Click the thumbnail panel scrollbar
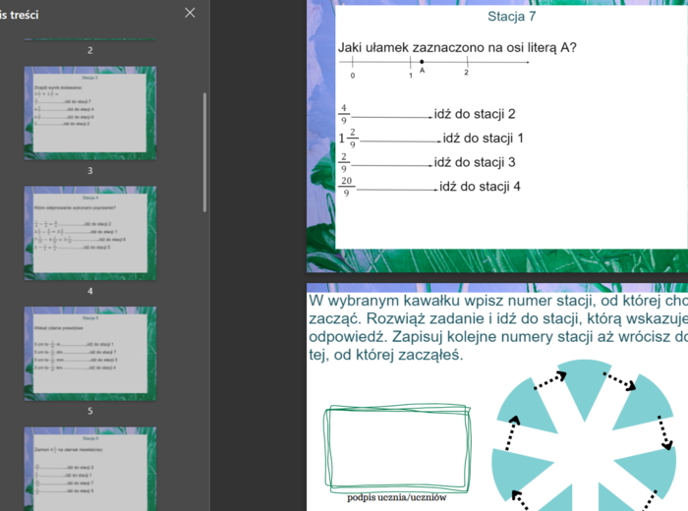The width and height of the screenshot is (688, 511). point(204,151)
